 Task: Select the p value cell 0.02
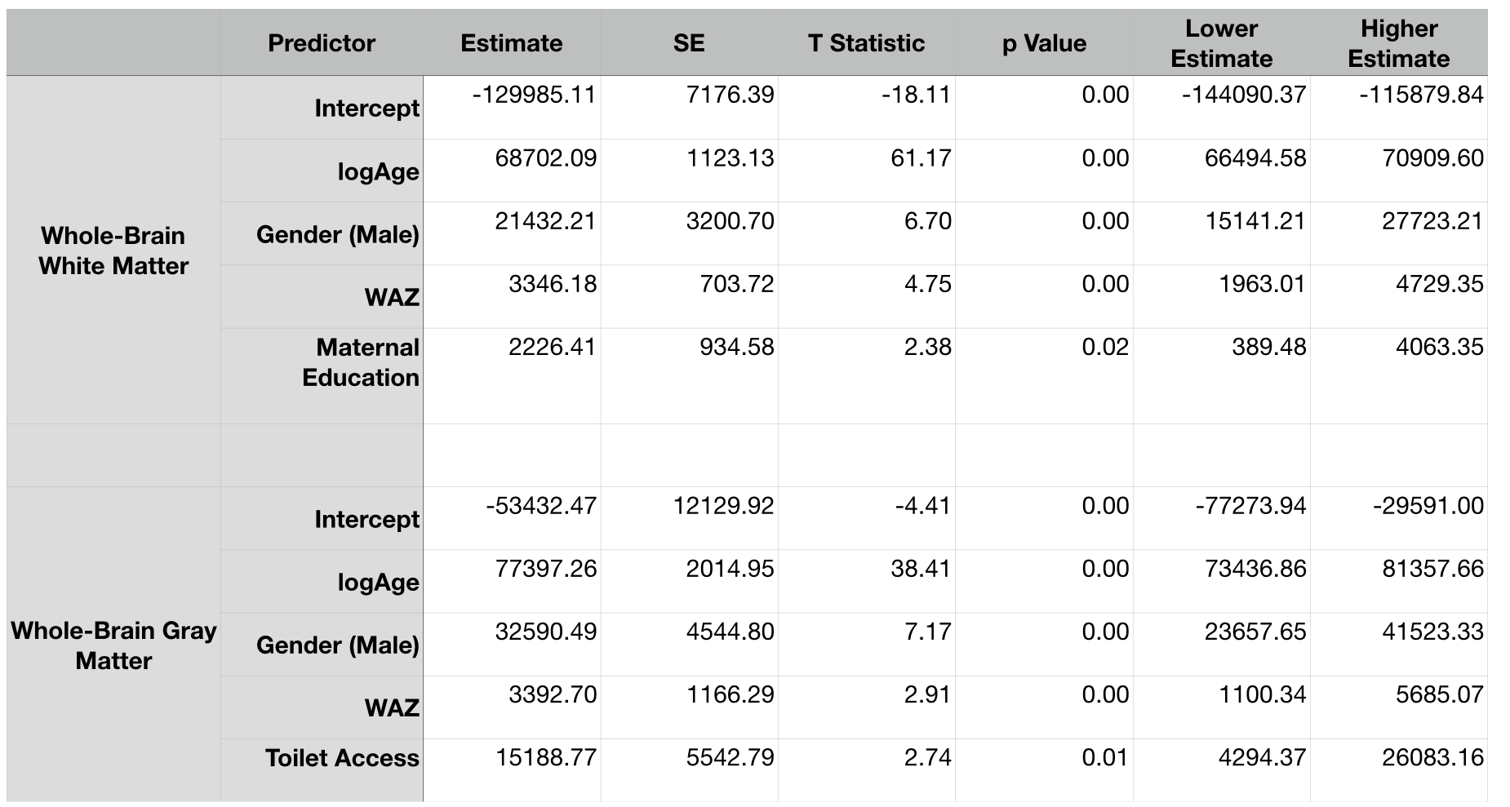coord(1105,348)
